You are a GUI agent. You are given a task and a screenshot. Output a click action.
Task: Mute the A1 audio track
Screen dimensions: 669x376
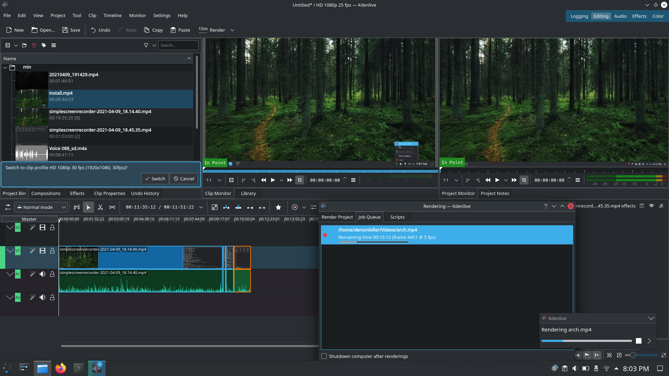[42, 274]
